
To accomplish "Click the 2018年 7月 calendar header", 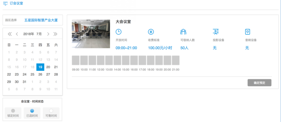I will pos(32,34).
